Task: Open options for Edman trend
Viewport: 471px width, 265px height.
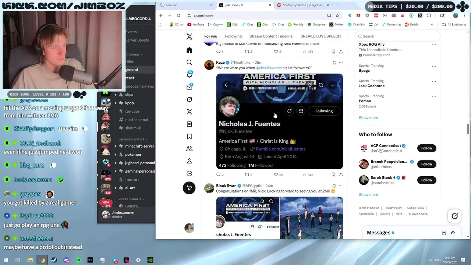Action: 434,97
